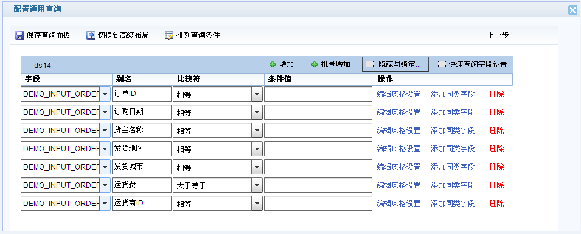Image resolution: width=581 pixels, height=234 pixels.
Task: Click 上一步 to go back
Action: point(498,35)
